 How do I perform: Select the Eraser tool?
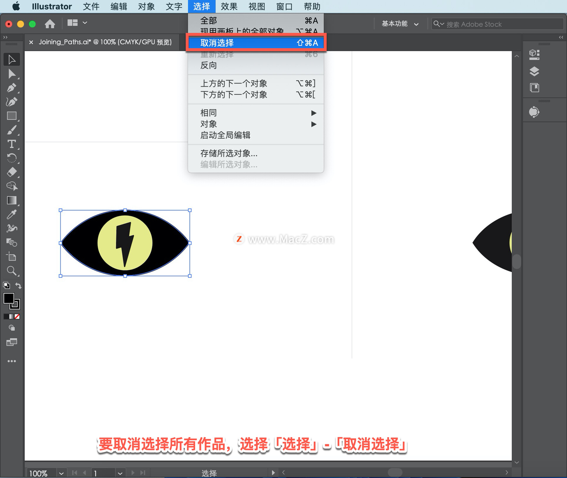pyautogui.click(x=12, y=172)
